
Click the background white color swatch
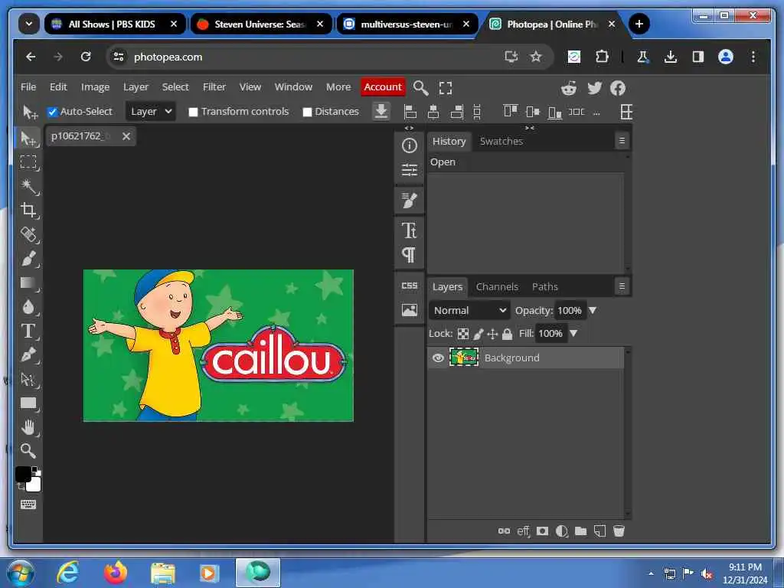(35, 485)
